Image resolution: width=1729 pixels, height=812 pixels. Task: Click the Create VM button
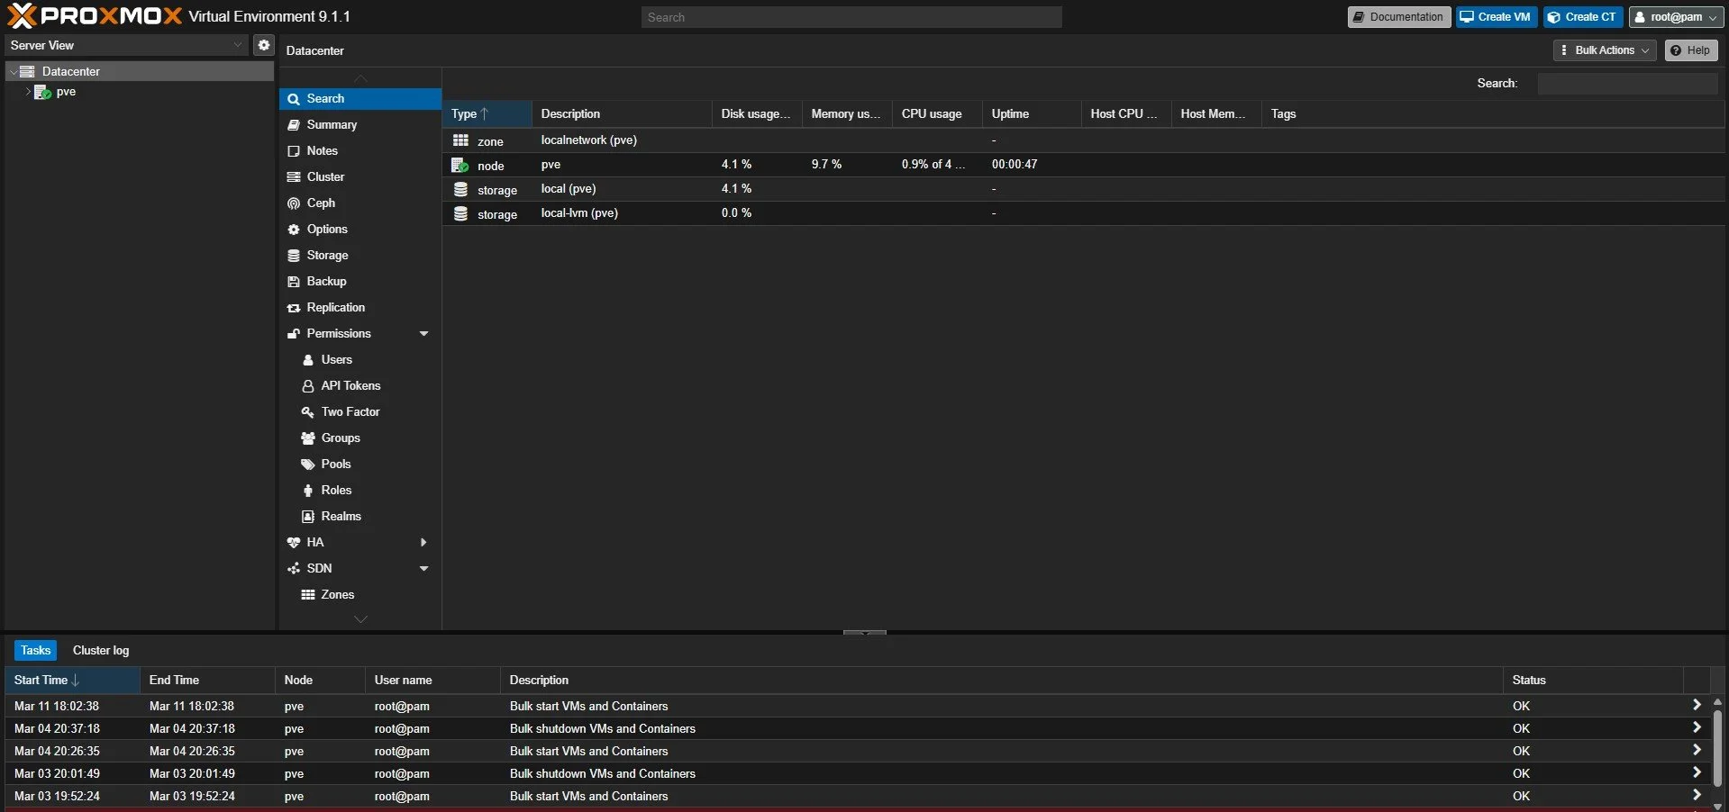click(x=1496, y=17)
